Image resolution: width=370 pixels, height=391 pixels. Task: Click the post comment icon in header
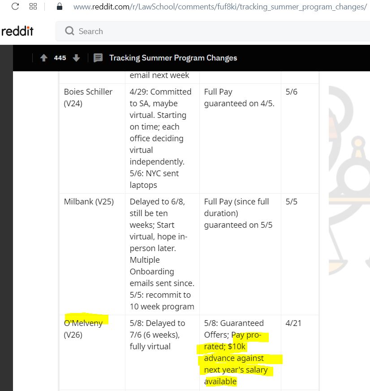[x=98, y=58]
